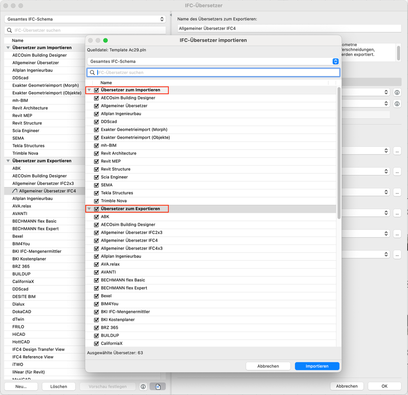Click the preview icon beside Allgemeiner Übersetzer IFC4
This screenshot has height=395, width=408.
pos(15,191)
